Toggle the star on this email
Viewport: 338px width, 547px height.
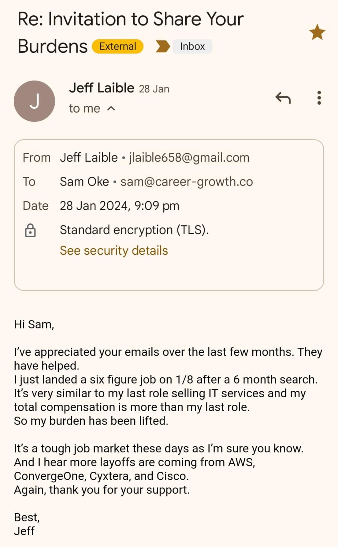pos(317,32)
